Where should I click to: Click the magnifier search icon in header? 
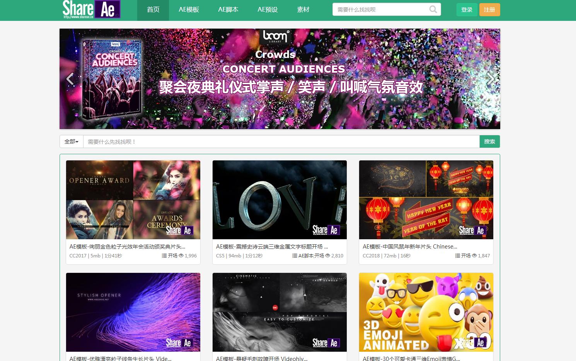click(433, 9)
